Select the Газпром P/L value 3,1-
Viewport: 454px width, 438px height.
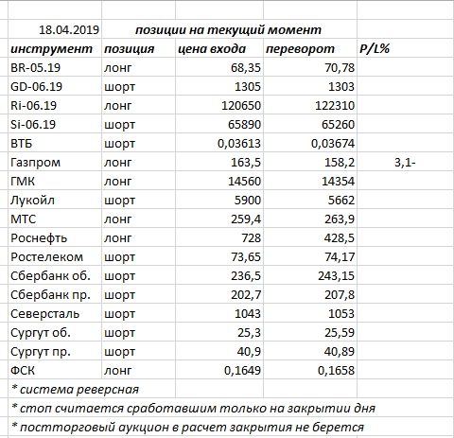point(406,162)
